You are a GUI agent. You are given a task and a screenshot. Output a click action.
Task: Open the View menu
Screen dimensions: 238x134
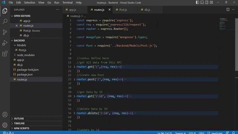click(41, 3)
